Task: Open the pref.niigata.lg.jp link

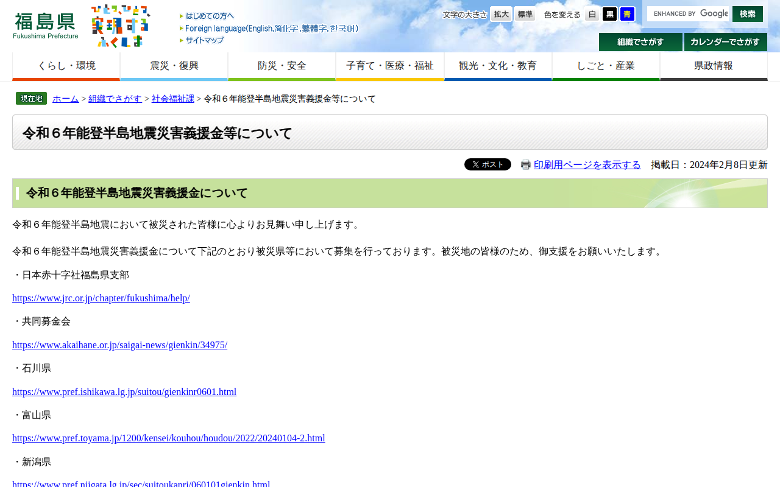Action: [141, 483]
